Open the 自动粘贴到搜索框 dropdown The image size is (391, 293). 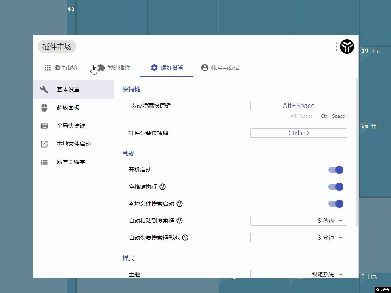(298, 221)
